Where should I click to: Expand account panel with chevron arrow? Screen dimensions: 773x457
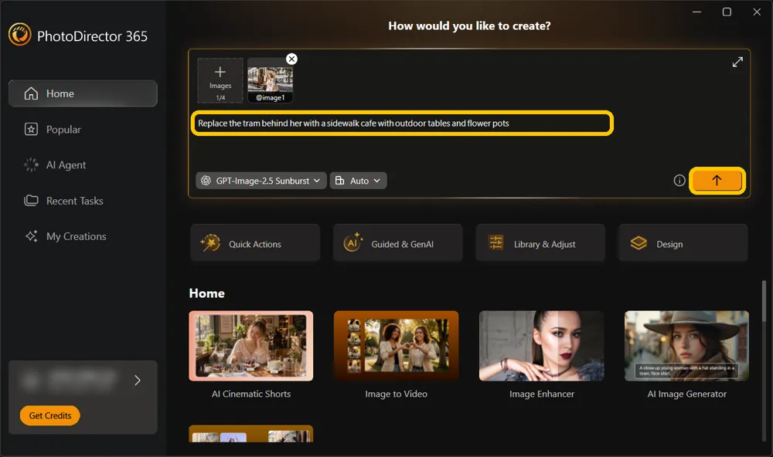pyautogui.click(x=138, y=380)
